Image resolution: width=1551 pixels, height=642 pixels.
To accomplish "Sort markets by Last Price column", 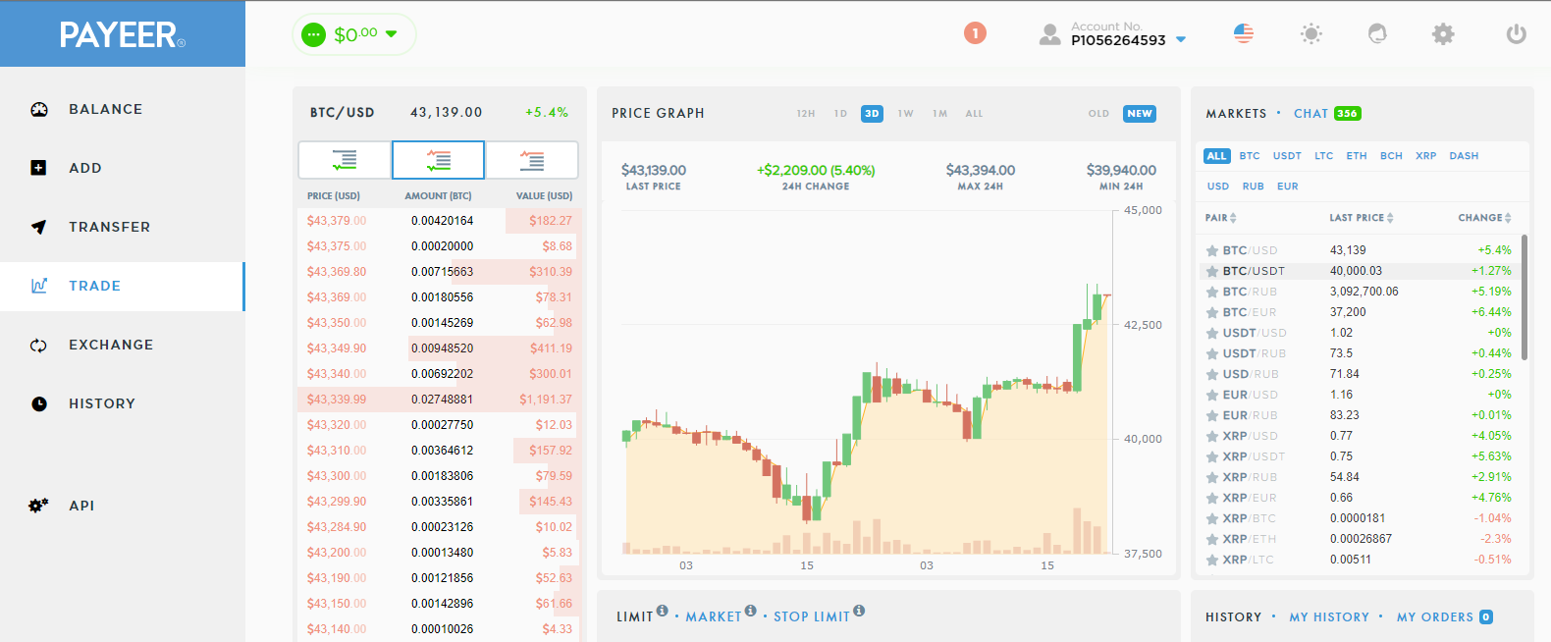I will (1362, 218).
